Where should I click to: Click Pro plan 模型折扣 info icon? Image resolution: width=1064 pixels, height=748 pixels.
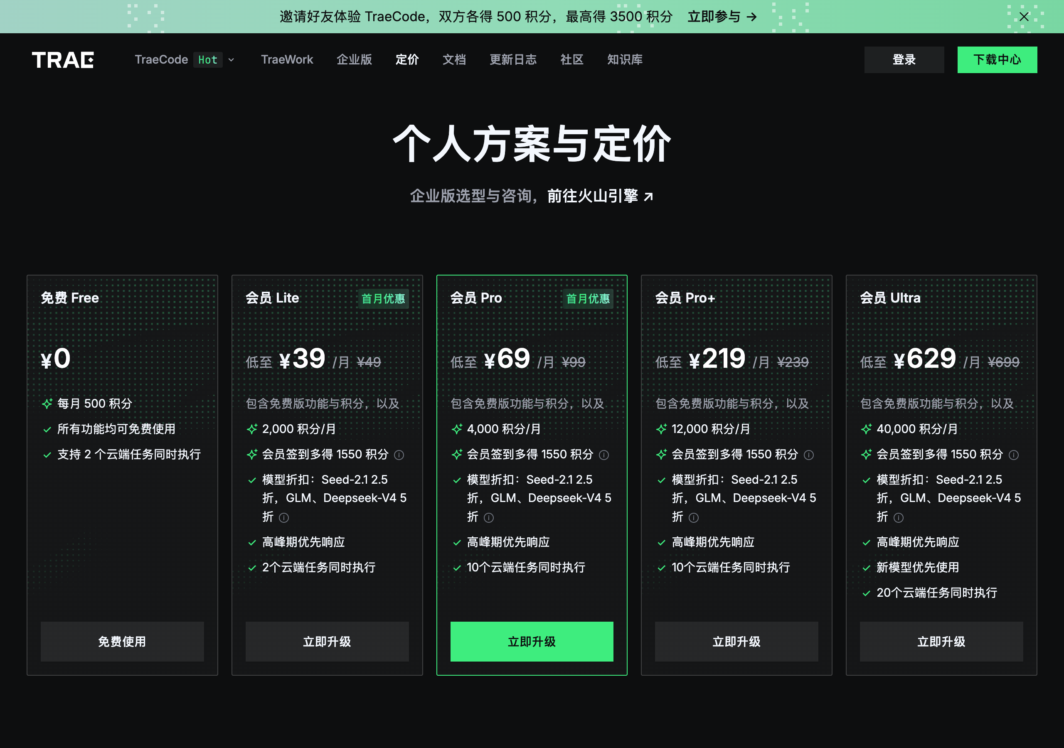tap(489, 518)
